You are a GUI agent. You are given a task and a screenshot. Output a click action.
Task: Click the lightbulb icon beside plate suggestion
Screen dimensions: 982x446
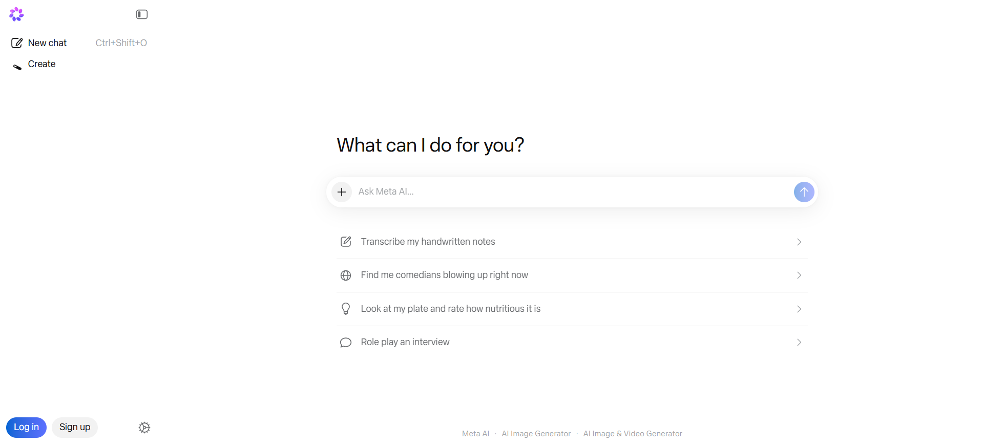click(346, 309)
